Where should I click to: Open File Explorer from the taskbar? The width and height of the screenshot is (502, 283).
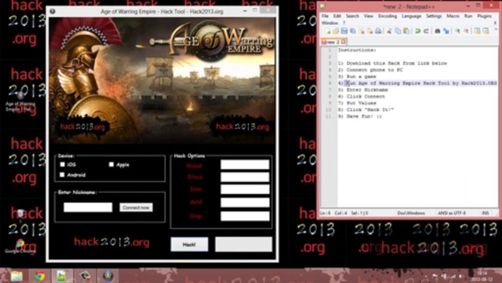coord(16,276)
